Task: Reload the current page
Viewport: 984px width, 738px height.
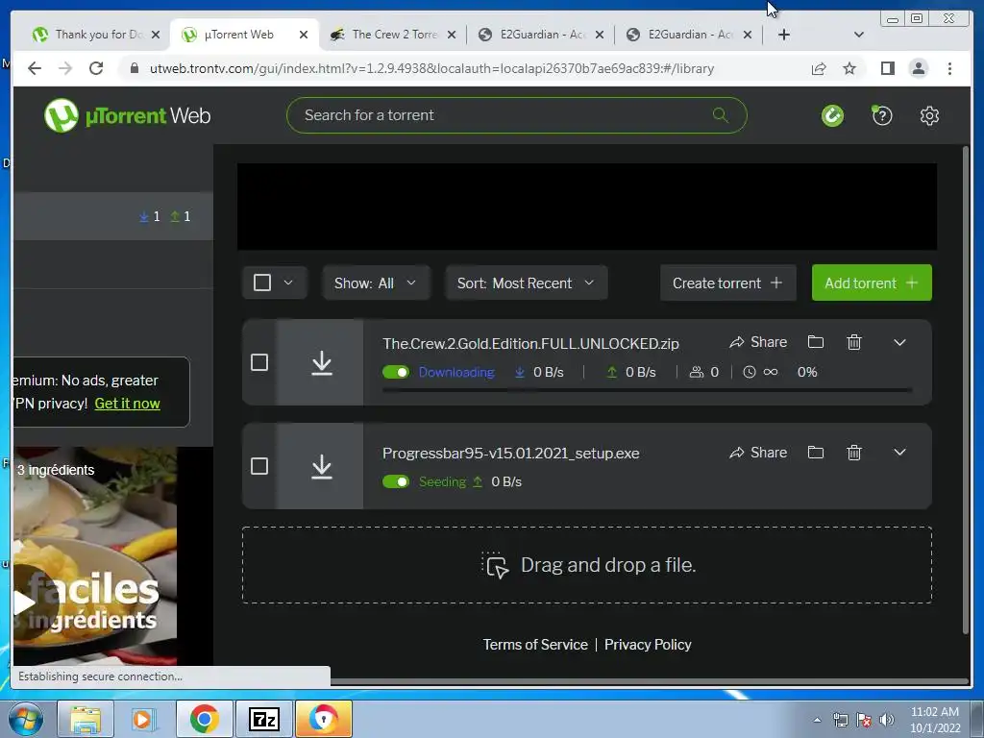Action: pos(96,68)
